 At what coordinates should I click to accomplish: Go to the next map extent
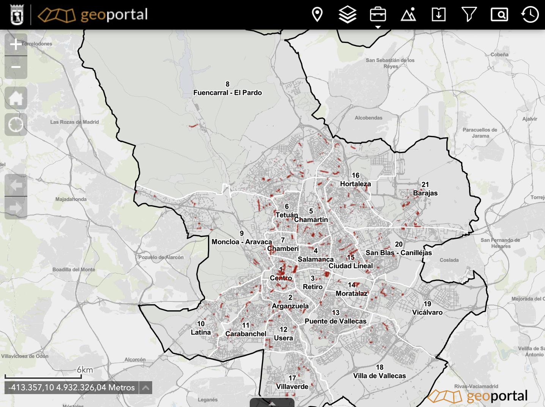pyautogui.click(x=16, y=208)
